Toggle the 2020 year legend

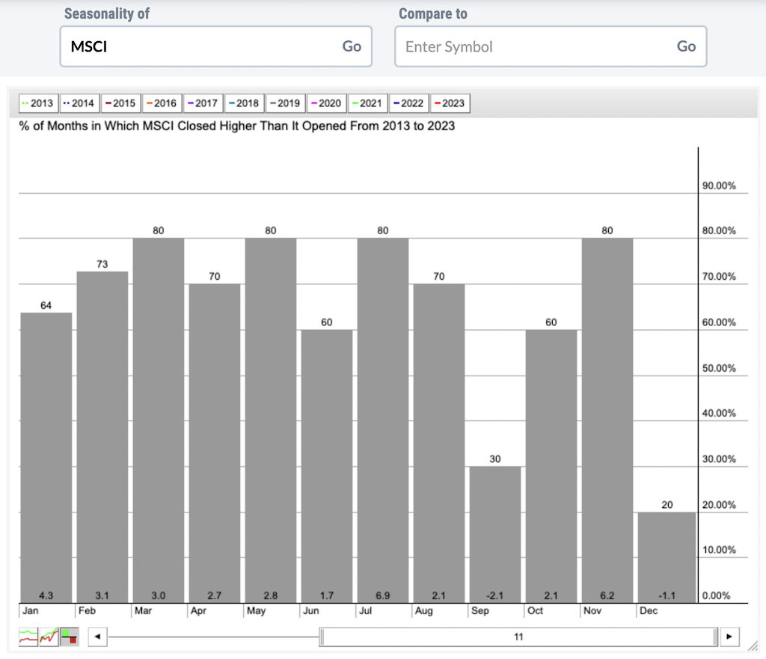pyautogui.click(x=327, y=103)
